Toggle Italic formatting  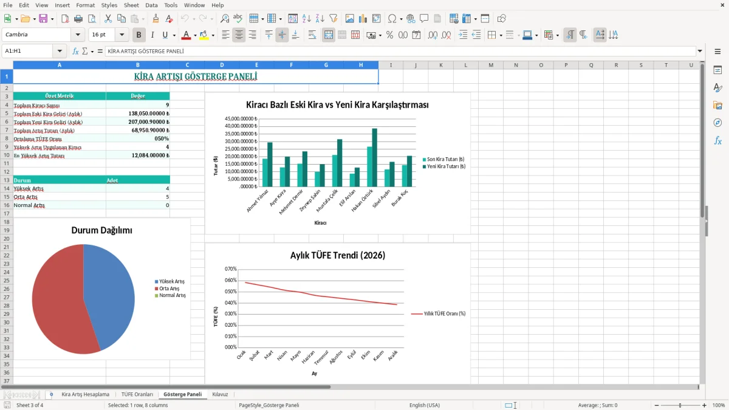[152, 35]
